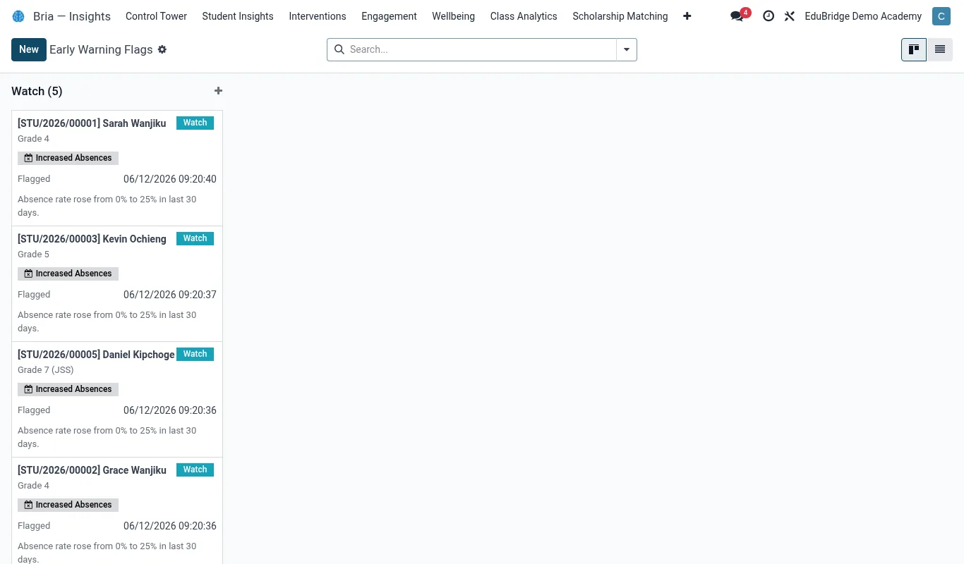Click the Watch (5) column header
This screenshot has width=964, height=564.
tap(37, 91)
